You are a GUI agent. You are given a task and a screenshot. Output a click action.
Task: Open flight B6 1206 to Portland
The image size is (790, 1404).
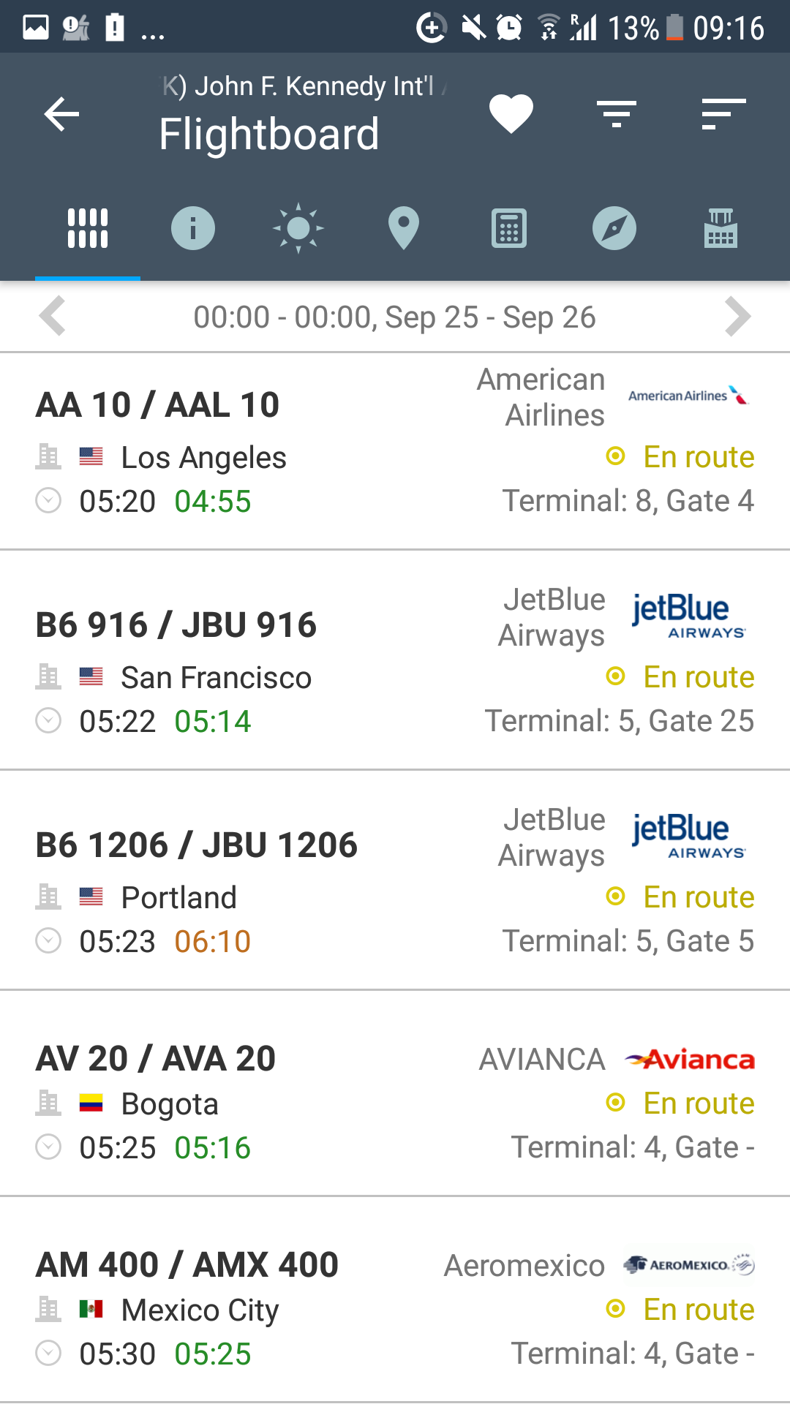pos(197,846)
